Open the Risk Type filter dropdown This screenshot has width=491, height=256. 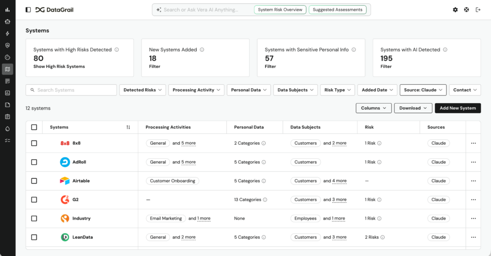point(338,90)
